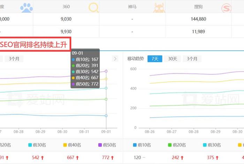Image resolution: width=244 pixels, height=164 pixels.
Task: Click the green 09-01 data point marker
Action: 106,99
